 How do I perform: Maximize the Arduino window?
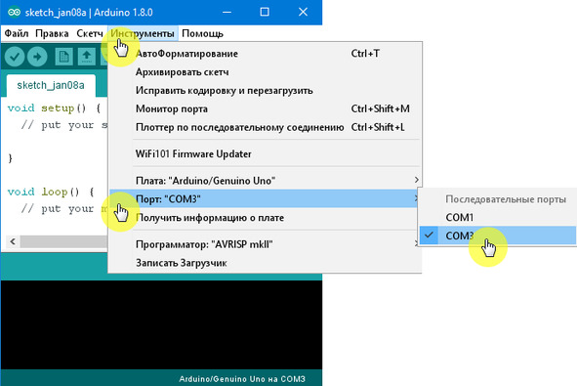click(x=265, y=12)
